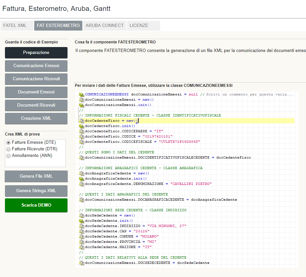Open the ARUBA CONNECT tab
The height and width of the screenshot is (277, 306).
(x=105, y=26)
